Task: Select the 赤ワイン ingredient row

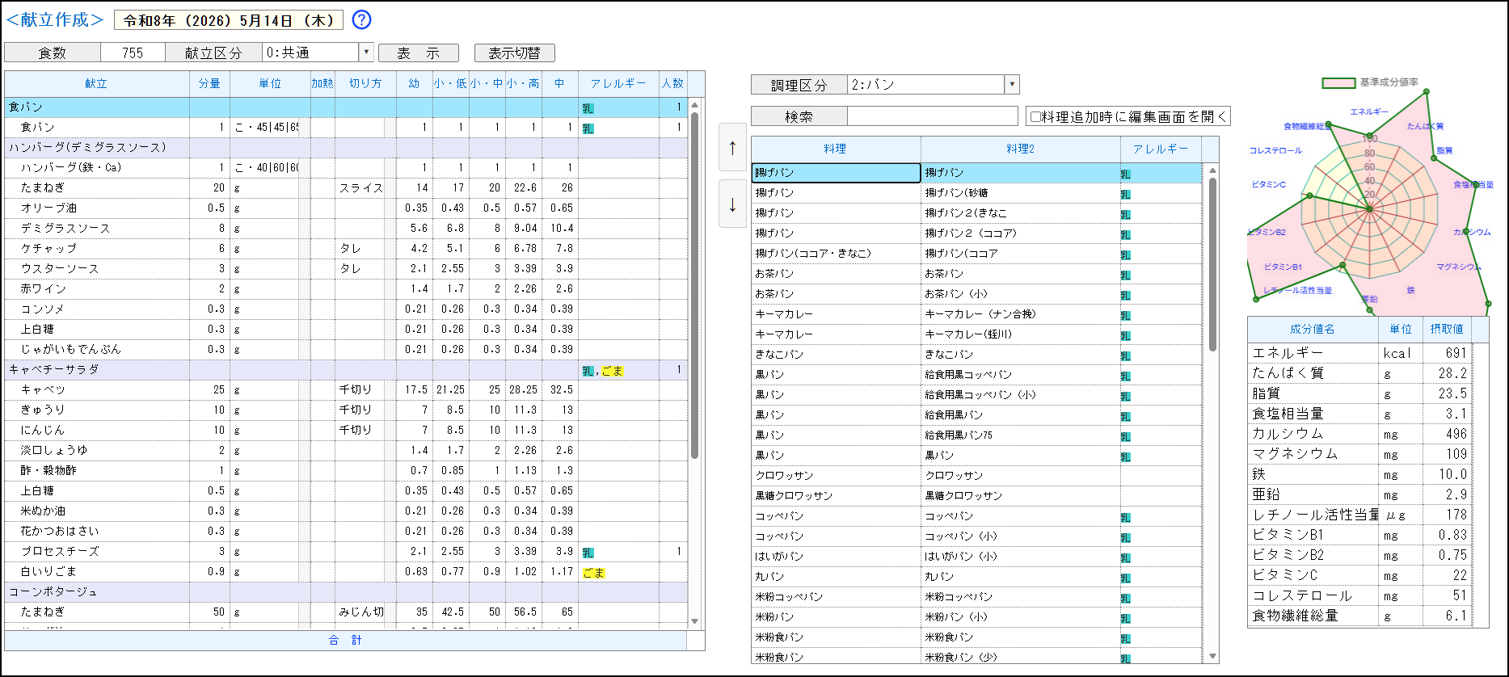Action: coord(346,288)
